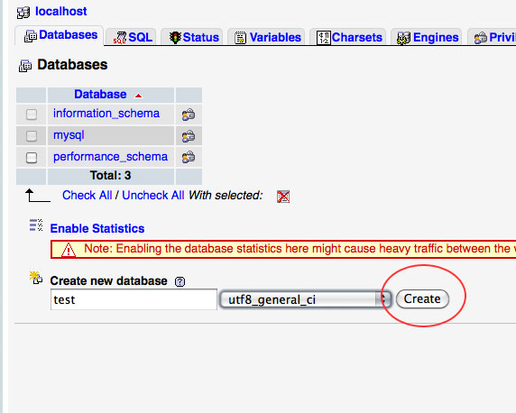Tick the information_schema checkbox
This screenshot has height=413, width=516.
(32, 115)
